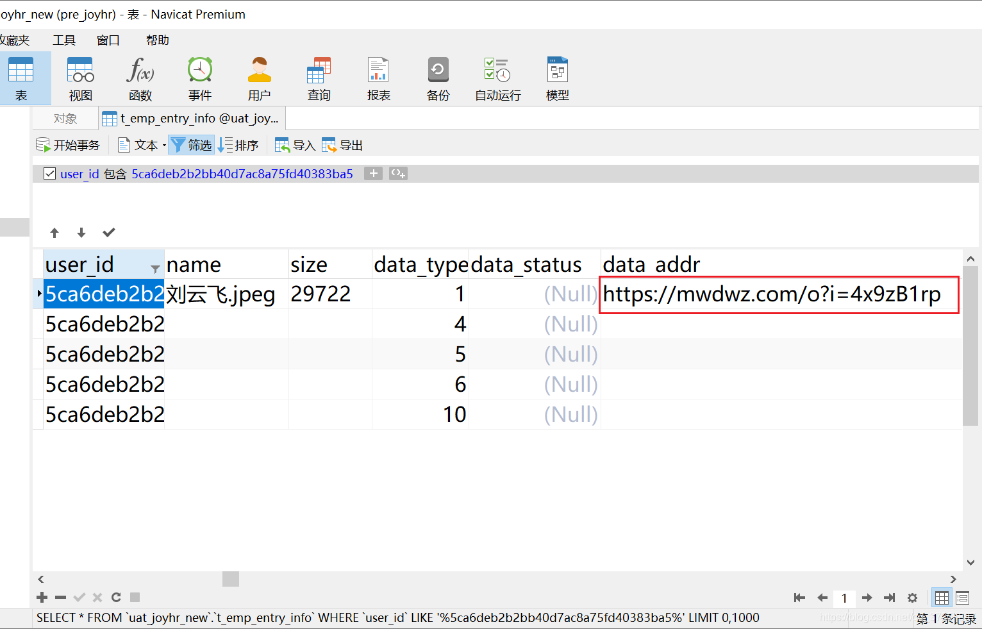Click Begin Transaction (开始事务)
982x629 pixels.
pyautogui.click(x=68, y=145)
